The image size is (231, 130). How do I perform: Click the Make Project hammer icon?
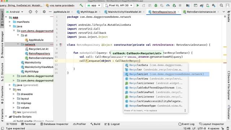[81, 5]
